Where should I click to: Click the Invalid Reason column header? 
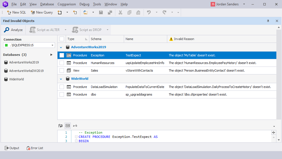[x=184, y=39]
